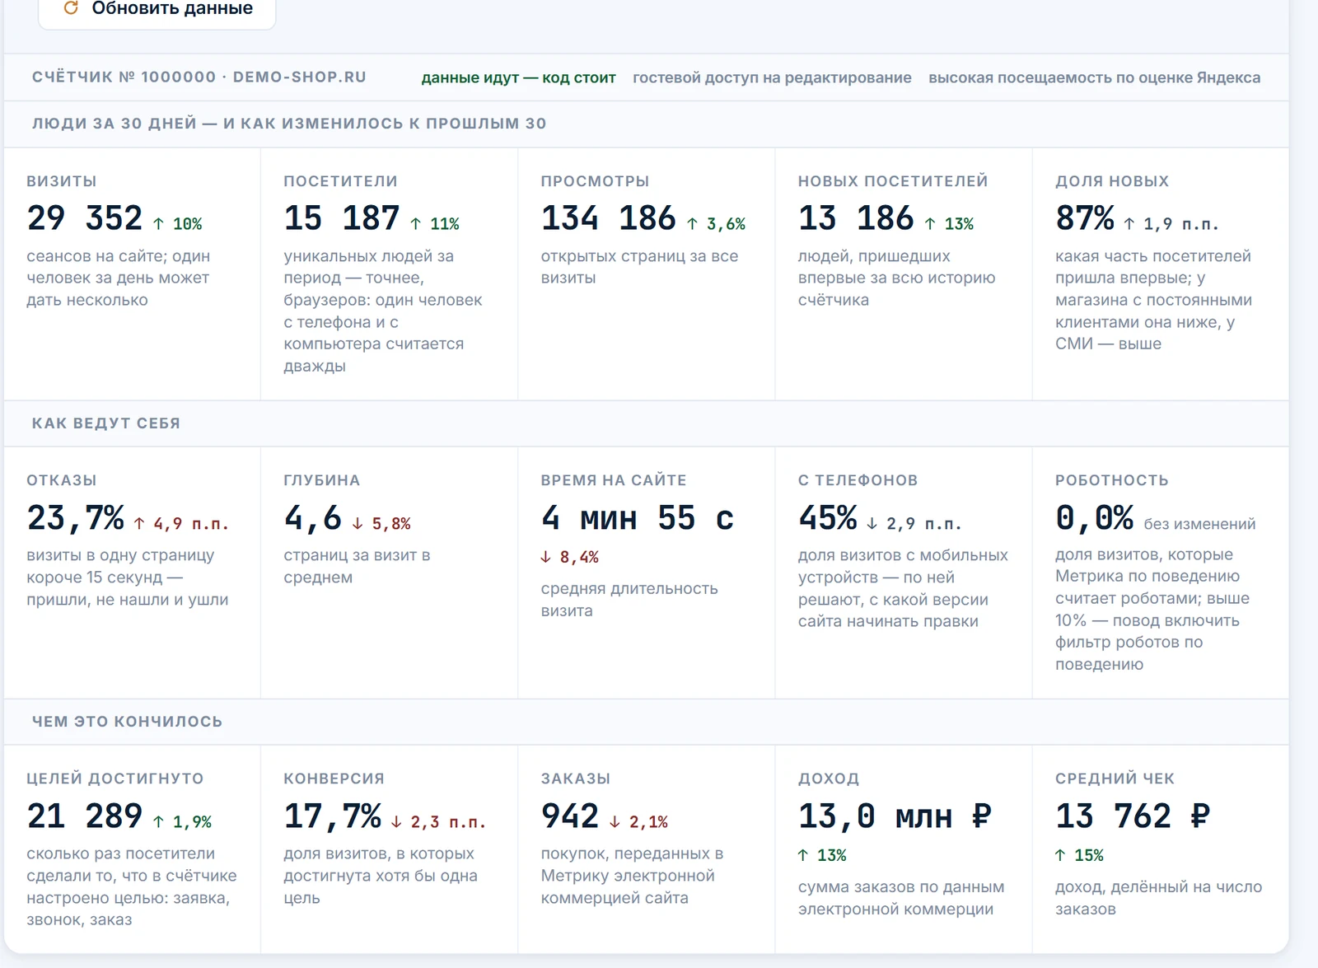Click the orange refresh icon
Viewport: 1318px width, 968px height.
coord(71,8)
